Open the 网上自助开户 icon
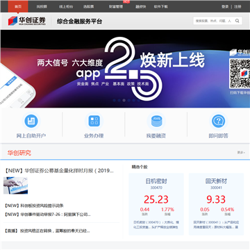This screenshot has width=250, height=250. (x=31, y=121)
